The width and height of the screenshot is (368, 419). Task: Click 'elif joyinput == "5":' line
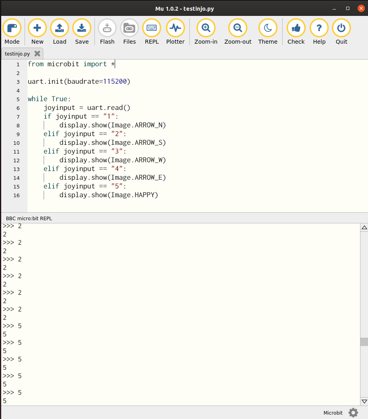pyautogui.click(x=85, y=186)
